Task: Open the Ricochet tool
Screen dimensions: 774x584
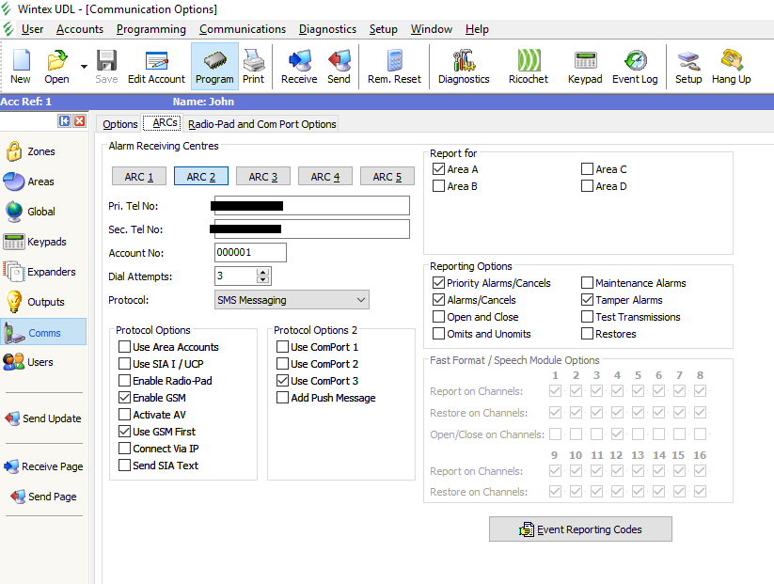Action: [x=528, y=68]
